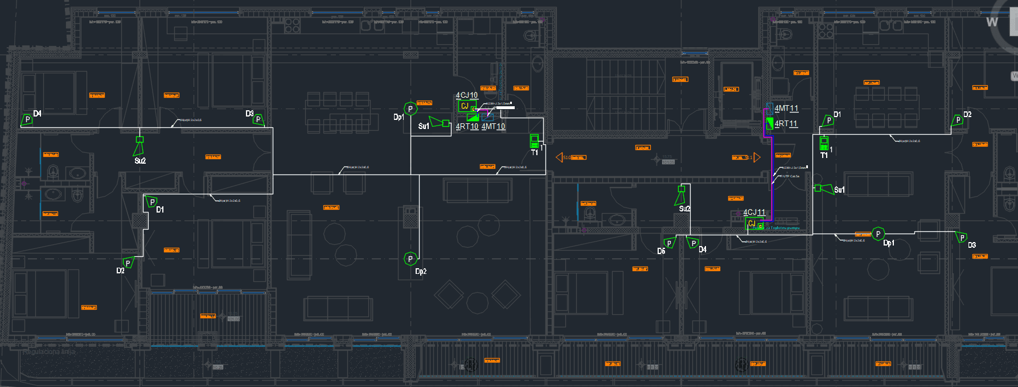Select the Dp1 octagon connected to Dp2
The height and width of the screenshot is (387, 1018).
410,109
